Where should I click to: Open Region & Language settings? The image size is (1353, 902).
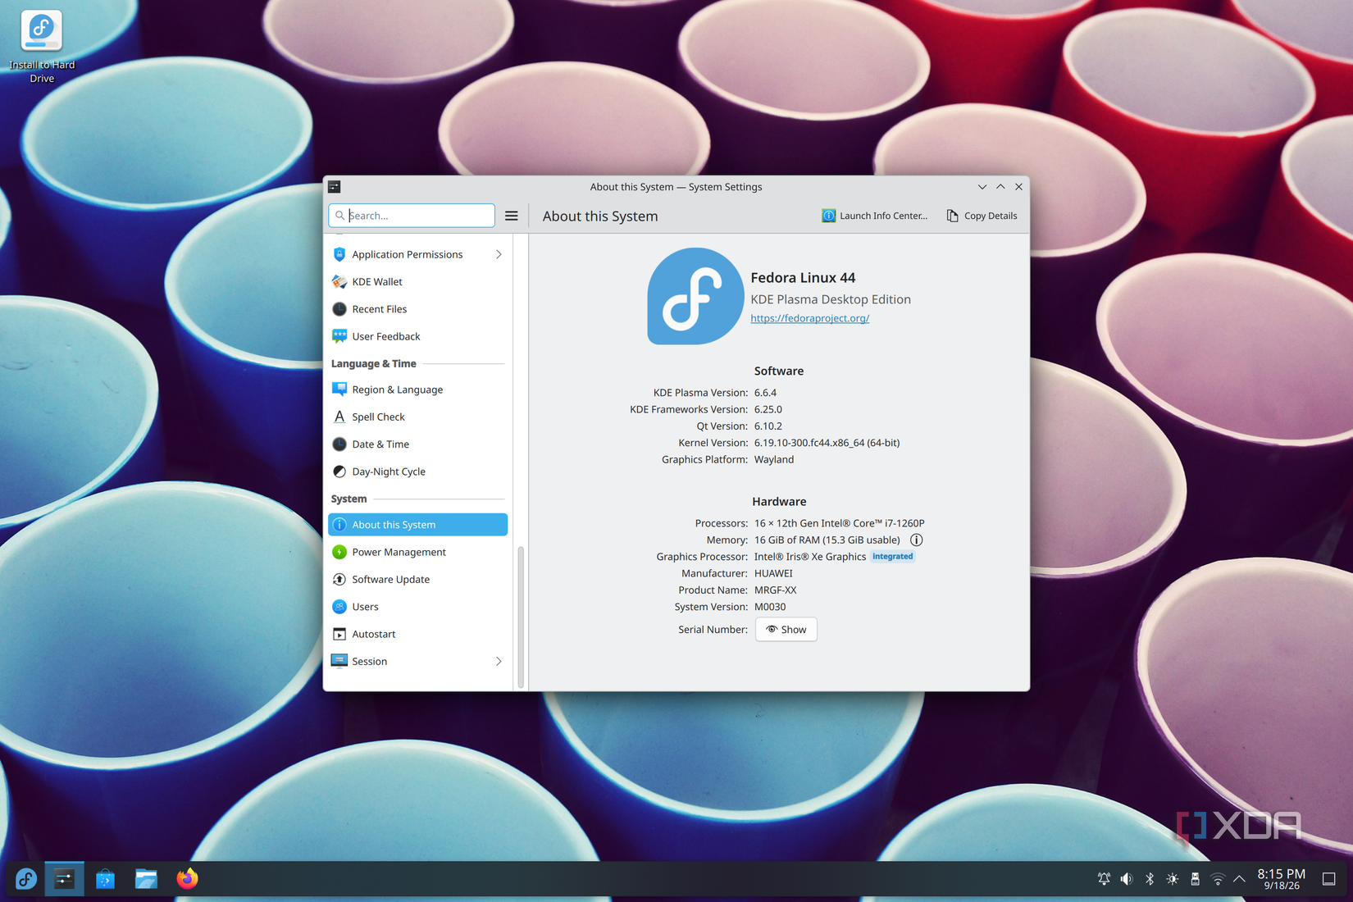pos(418,389)
